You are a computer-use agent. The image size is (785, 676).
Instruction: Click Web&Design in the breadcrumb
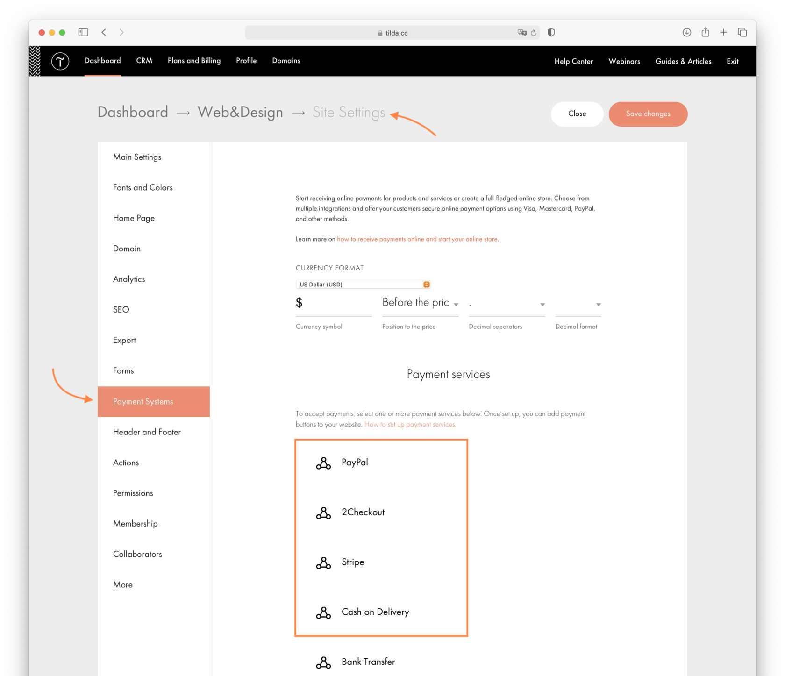point(240,113)
